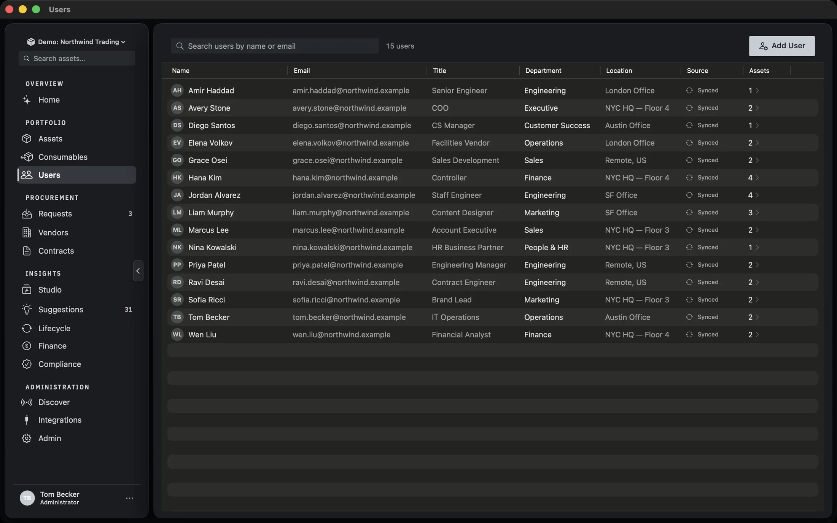Click the Customer Success department cell
The height and width of the screenshot is (523, 837).
[557, 126]
